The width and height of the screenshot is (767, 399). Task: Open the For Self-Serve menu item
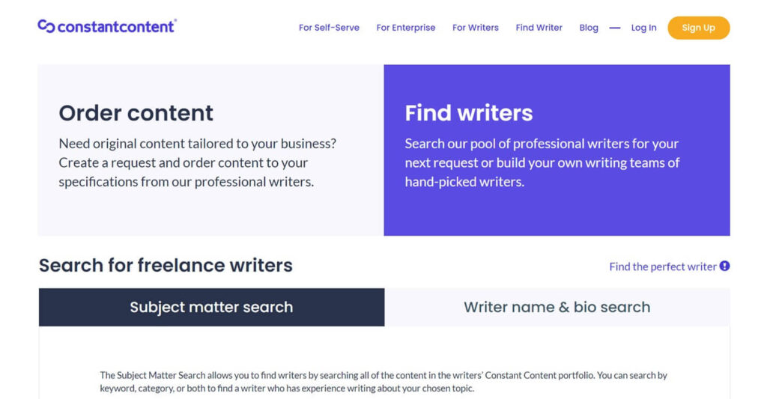click(x=329, y=28)
